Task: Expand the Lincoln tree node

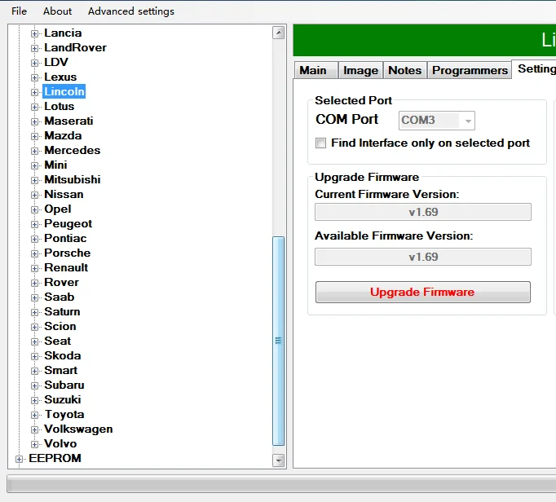Action: click(x=34, y=93)
